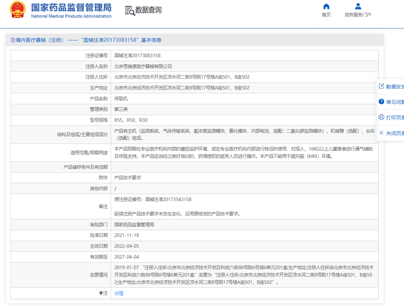Click the national emblem logo

click(x=18, y=9)
